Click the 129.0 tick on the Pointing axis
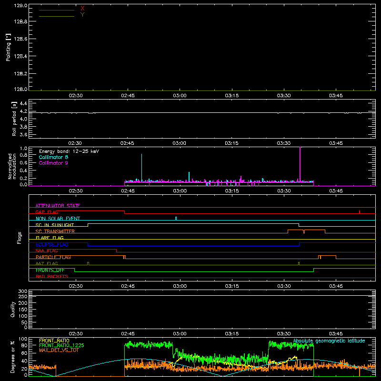 [x=20, y=6]
